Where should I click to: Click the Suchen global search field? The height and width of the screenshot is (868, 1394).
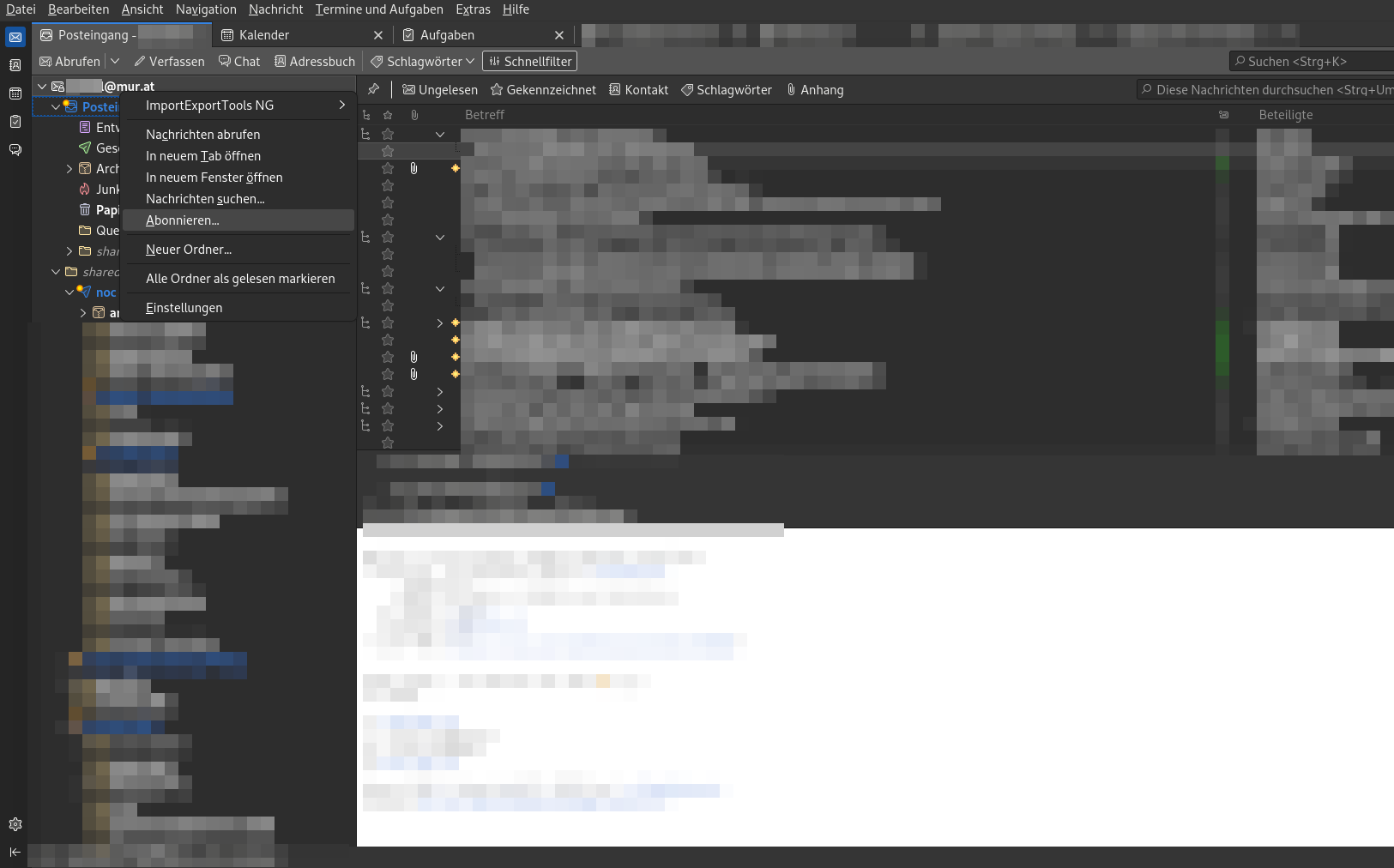1313,62
